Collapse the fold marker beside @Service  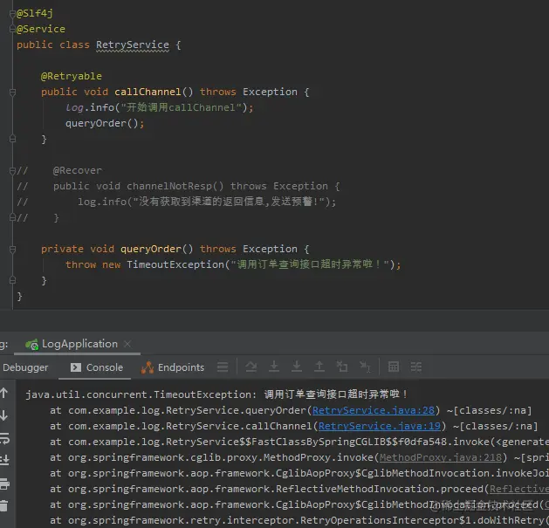pos(12,29)
